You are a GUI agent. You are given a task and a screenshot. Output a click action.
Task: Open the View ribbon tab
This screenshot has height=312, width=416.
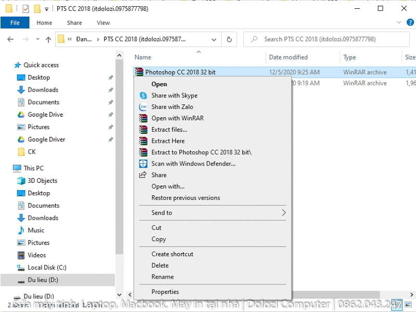(x=103, y=23)
